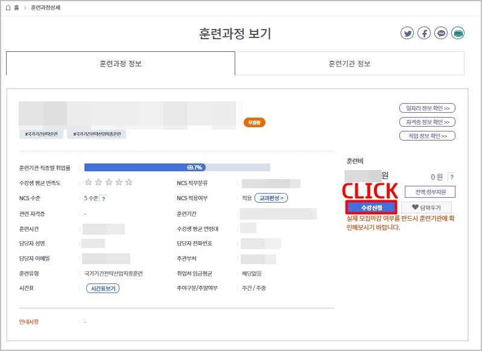The height and width of the screenshot is (351, 482).
Task: Print the page with the printer icon
Action: 458,33
